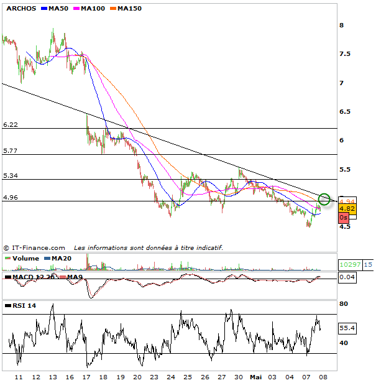
Task: Select the MA9 signal legend entry
Action: click(75, 276)
